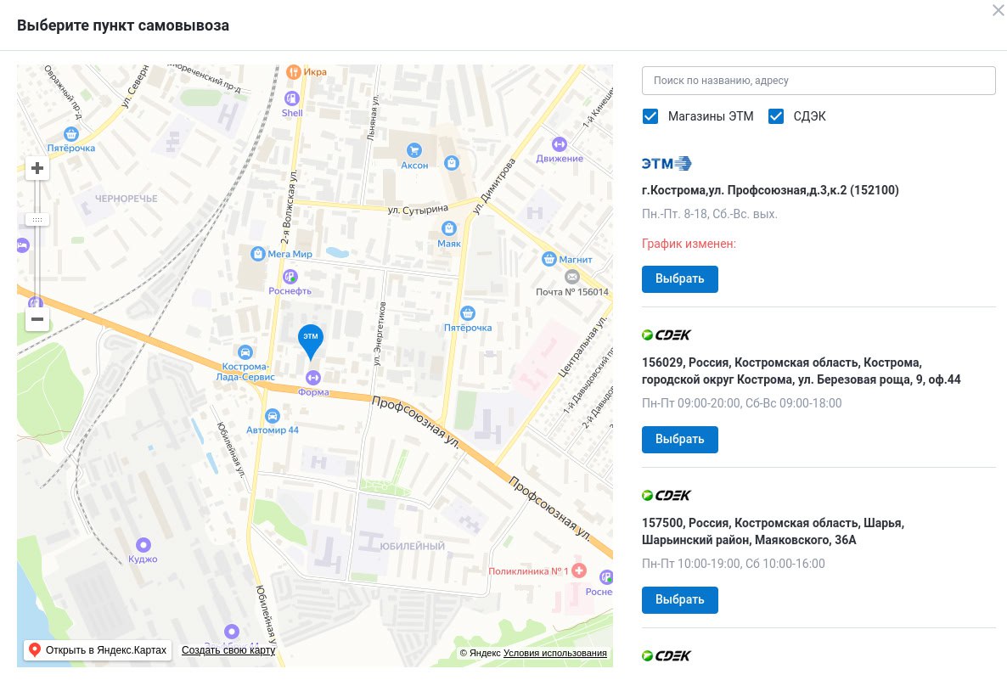Click the ул. Димитрова street label
The width and height of the screenshot is (1007, 680).
[x=494, y=186]
